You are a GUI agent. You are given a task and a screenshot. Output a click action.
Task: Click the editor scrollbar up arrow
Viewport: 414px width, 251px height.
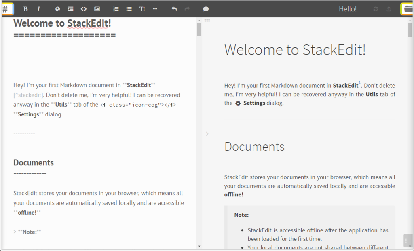coord(199,20)
